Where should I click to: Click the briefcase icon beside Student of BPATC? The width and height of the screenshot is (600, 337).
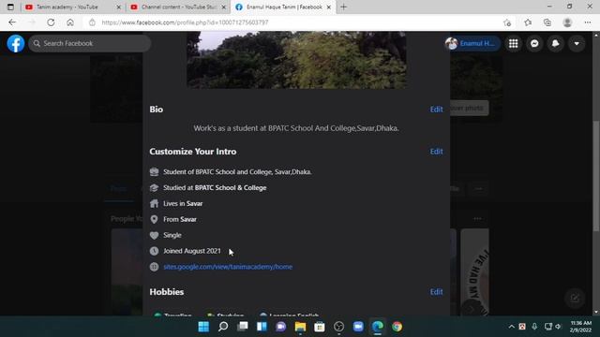[x=154, y=172]
